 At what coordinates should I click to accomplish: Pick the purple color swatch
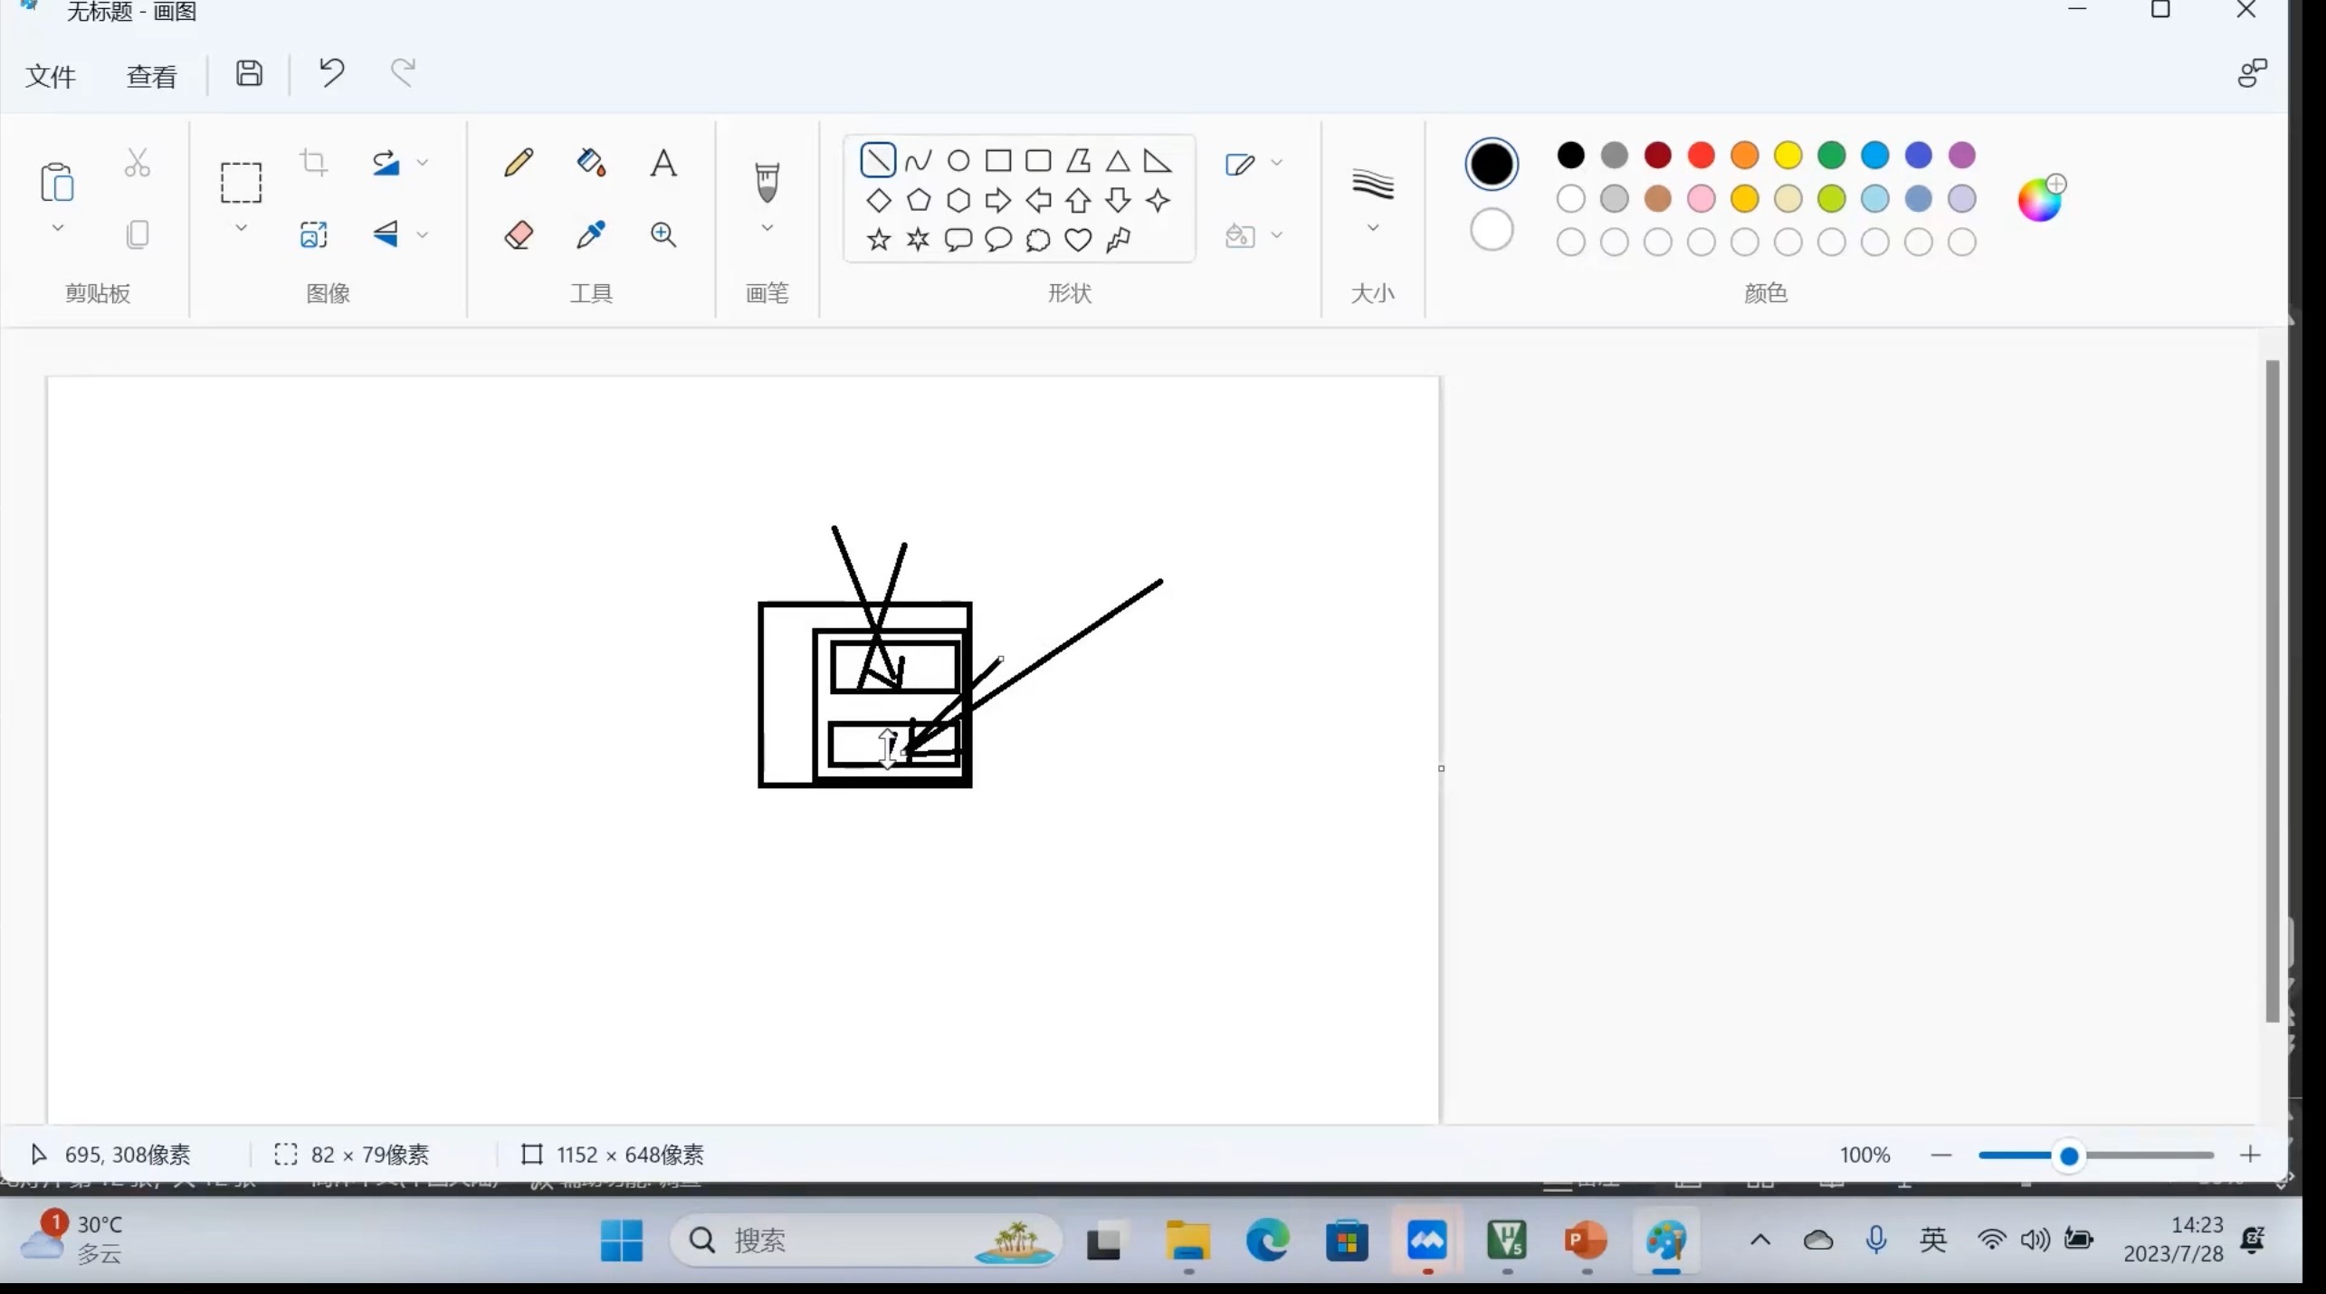coord(1962,156)
